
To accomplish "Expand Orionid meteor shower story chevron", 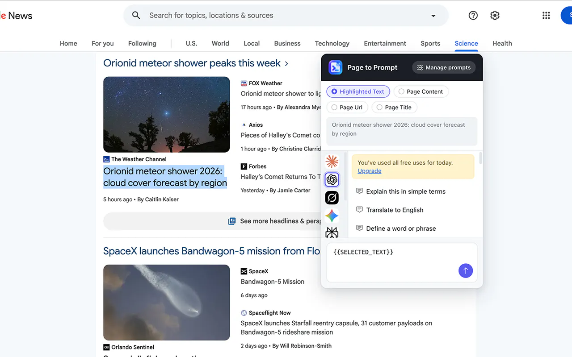I will pos(286,64).
